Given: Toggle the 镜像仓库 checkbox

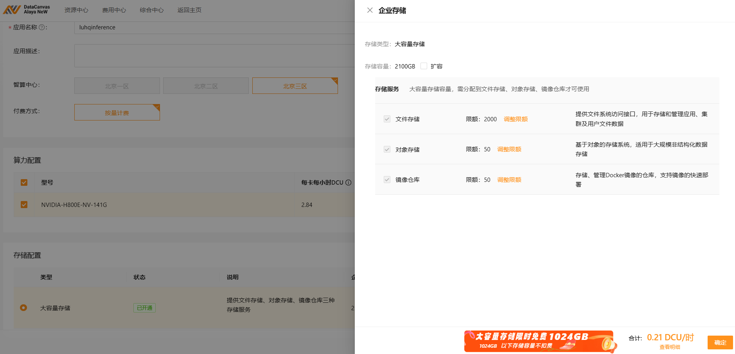Looking at the screenshot, I should [387, 180].
